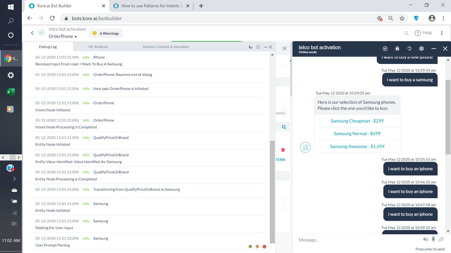Select the Kore.ai Bot Builder browser tab
The width and height of the screenshot is (451, 253).
tap(67, 6)
